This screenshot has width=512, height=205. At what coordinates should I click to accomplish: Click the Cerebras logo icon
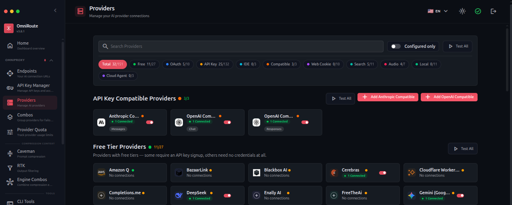pyautogui.click(x=334, y=173)
